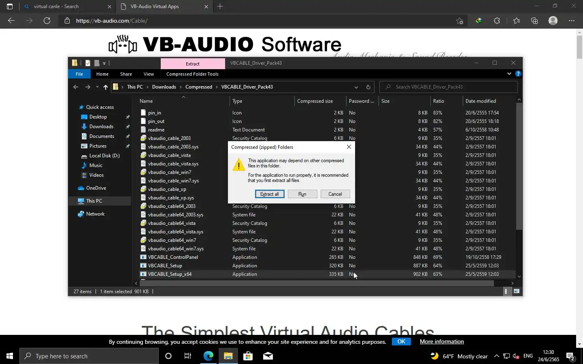This screenshot has width=583, height=364.
Task: Open Windows Start menu
Action: pos(10,356)
